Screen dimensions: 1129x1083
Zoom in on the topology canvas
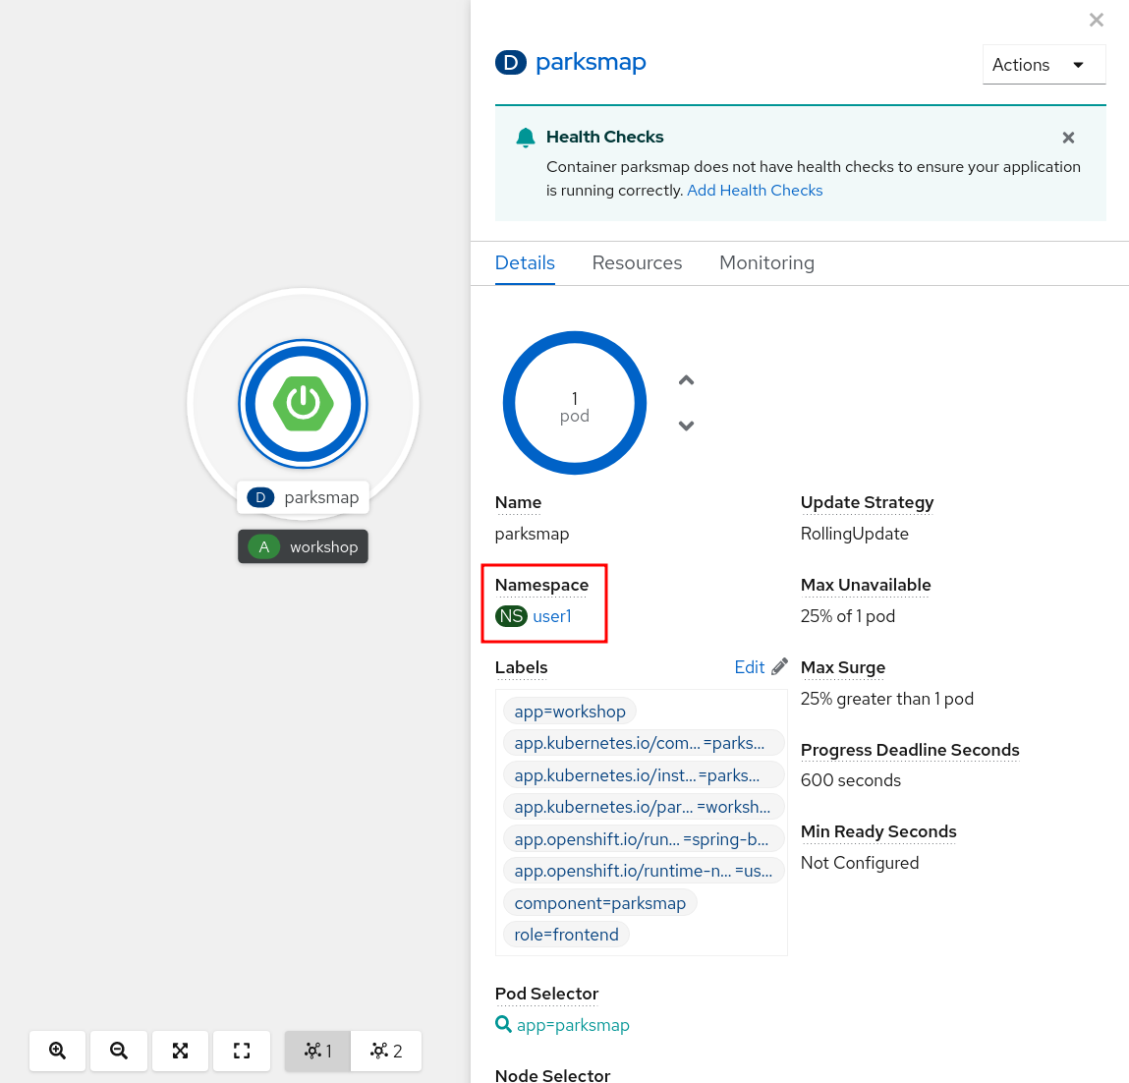click(x=57, y=1051)
